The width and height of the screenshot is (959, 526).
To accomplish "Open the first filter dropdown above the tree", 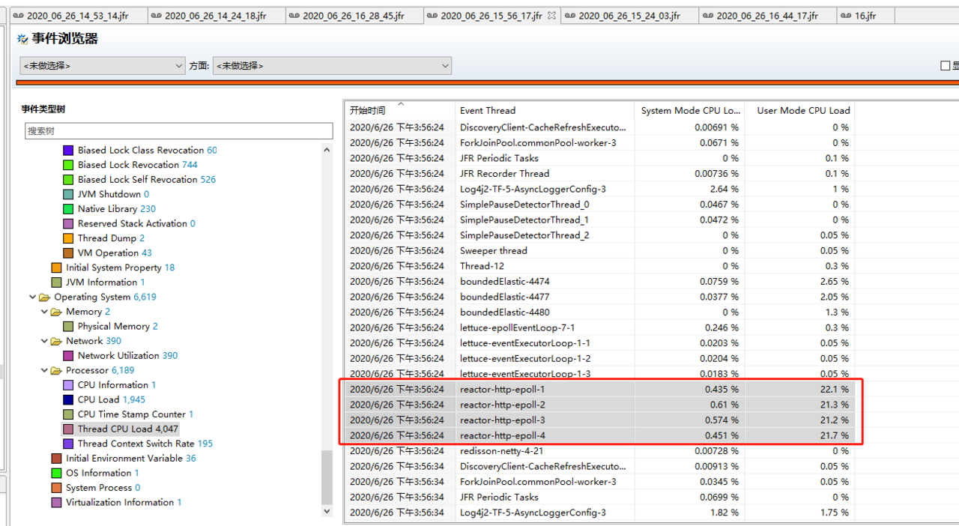I will click(x=103, y=66).
